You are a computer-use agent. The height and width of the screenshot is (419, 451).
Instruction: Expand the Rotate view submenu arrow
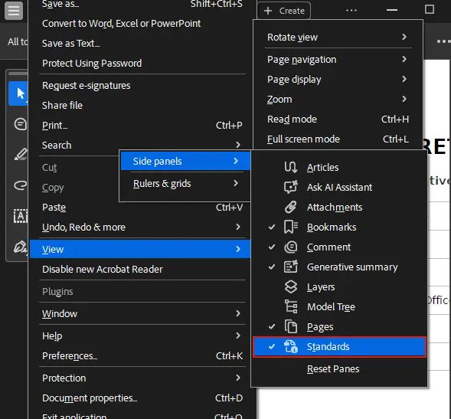404,37
